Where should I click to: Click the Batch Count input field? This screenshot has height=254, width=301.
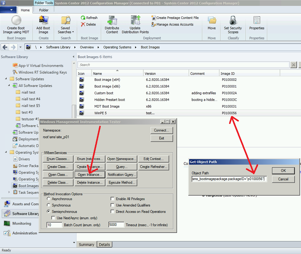[x=54, y=225]
